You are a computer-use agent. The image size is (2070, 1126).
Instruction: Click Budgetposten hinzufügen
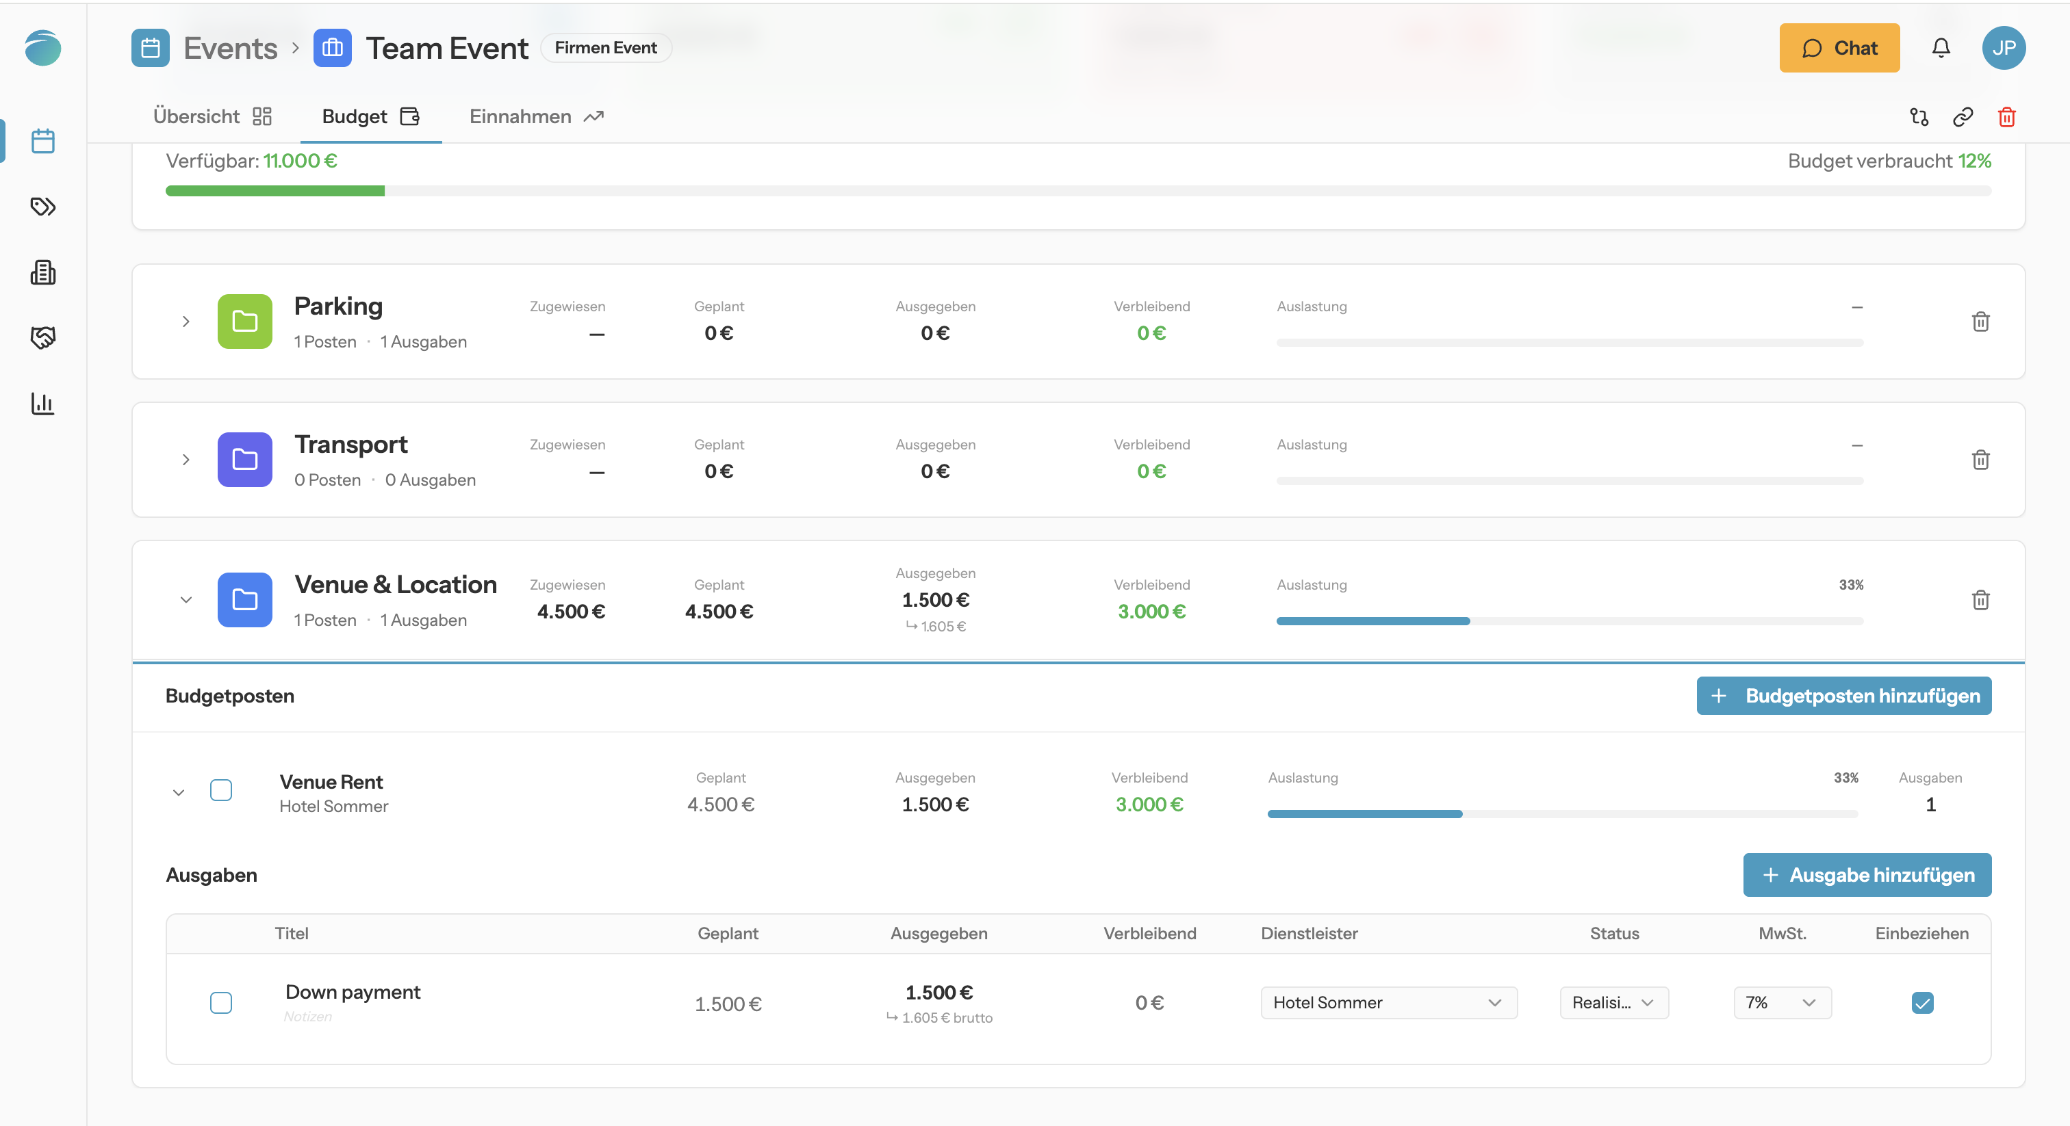coord(1843,696)
